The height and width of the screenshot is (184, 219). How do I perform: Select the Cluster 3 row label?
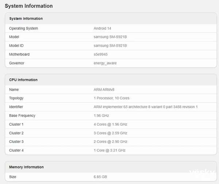point(16,142)
